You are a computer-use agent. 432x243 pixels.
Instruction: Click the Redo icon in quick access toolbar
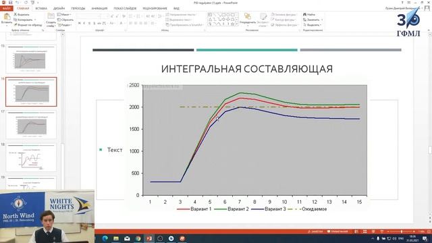[x=26, y=3]
